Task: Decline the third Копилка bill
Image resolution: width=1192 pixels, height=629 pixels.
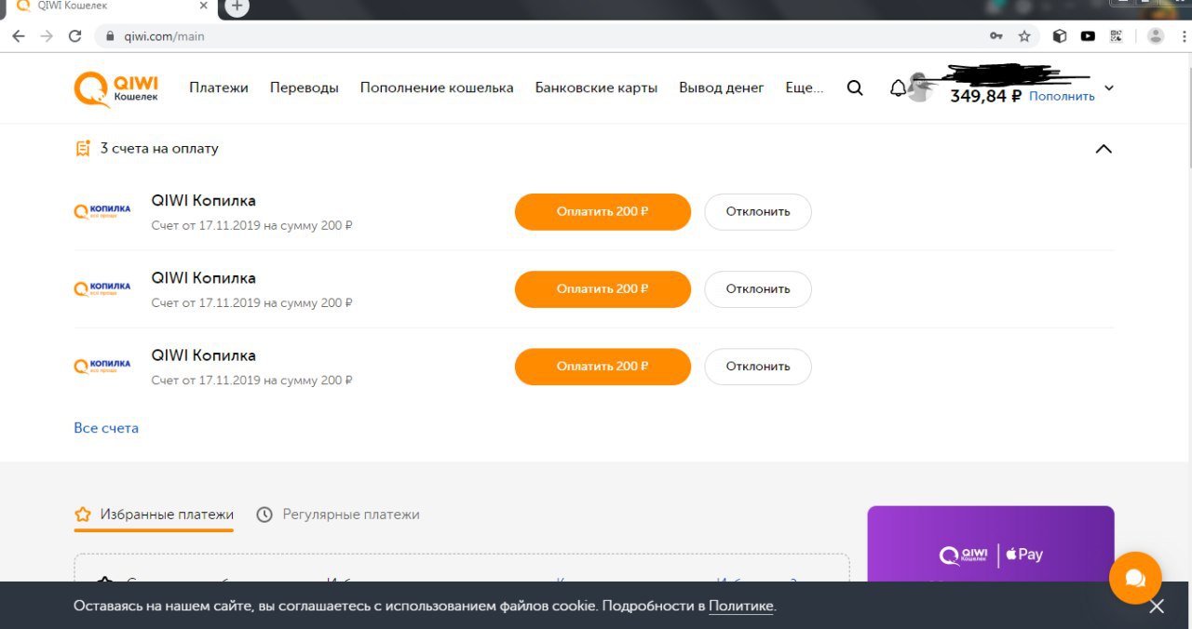Action: [x=758, y=366]
